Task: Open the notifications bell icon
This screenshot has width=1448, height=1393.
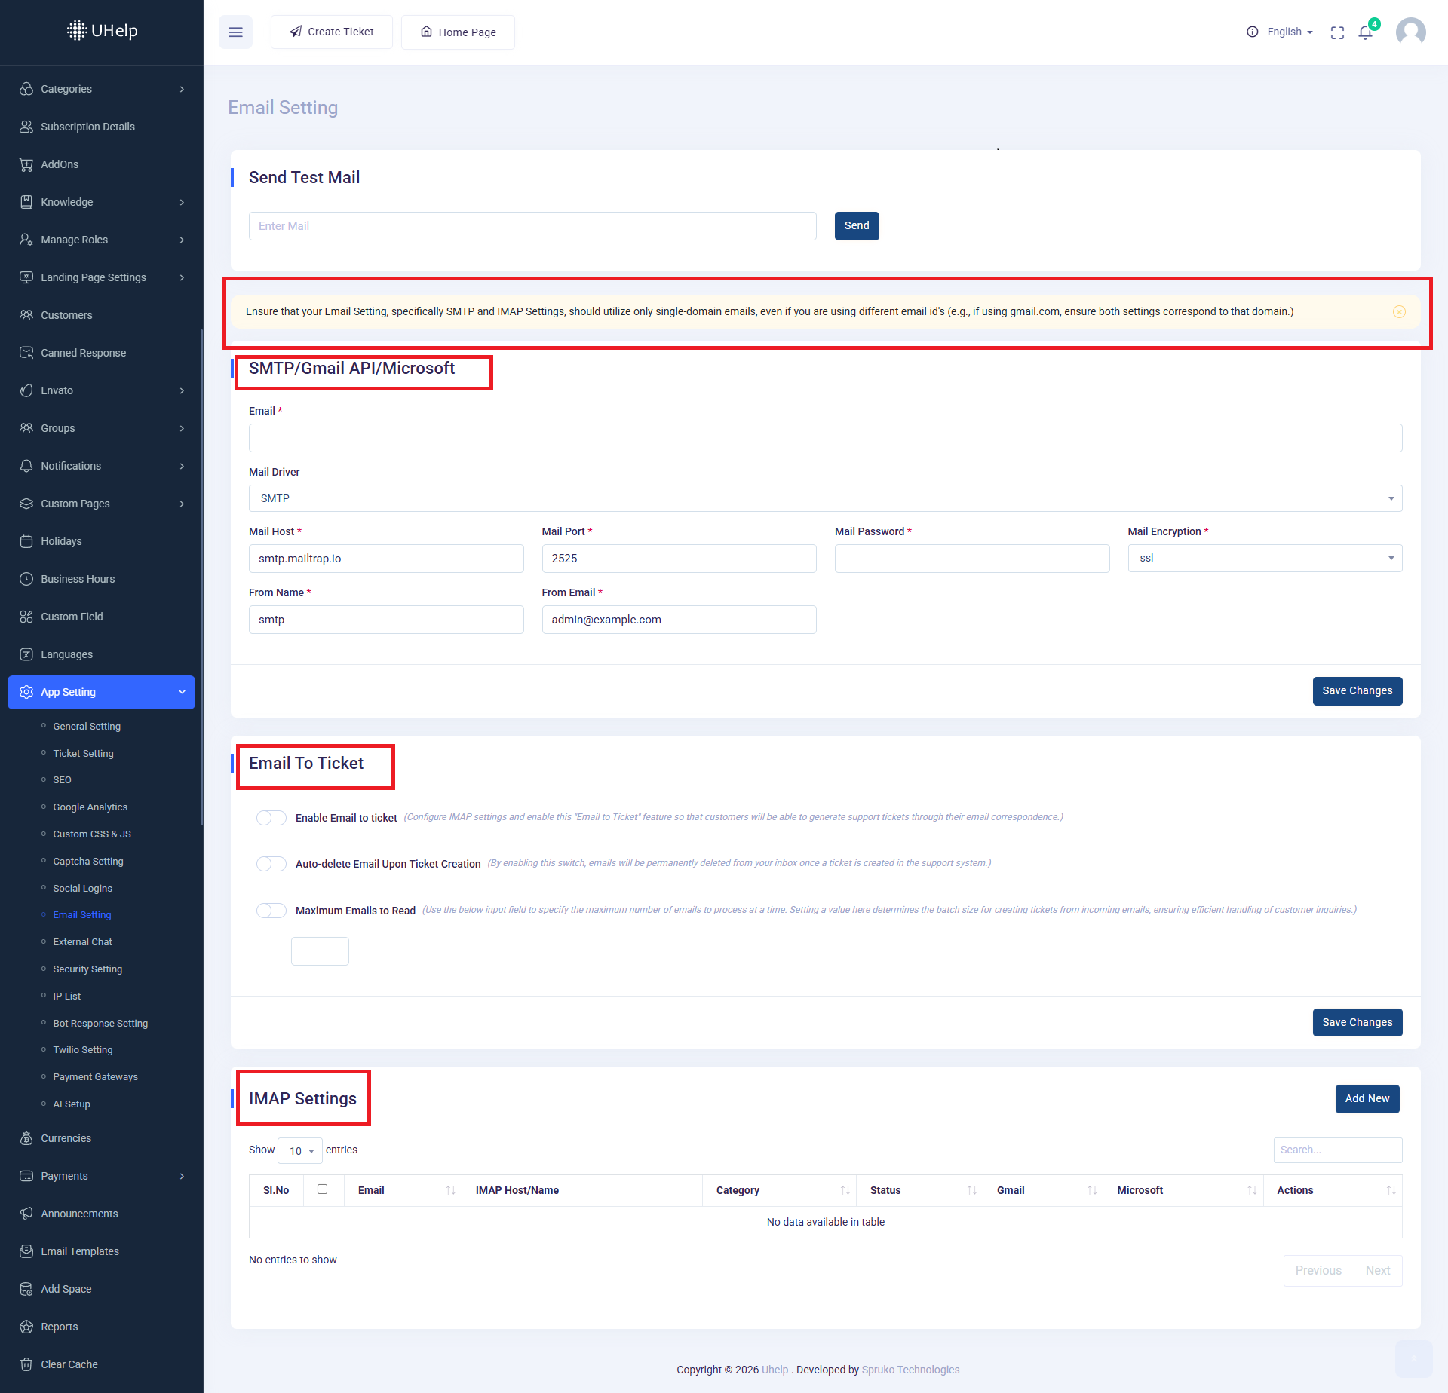Action: click(1365, 32)
